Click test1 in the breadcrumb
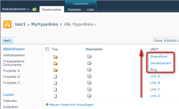 click(x=20, y=24)
